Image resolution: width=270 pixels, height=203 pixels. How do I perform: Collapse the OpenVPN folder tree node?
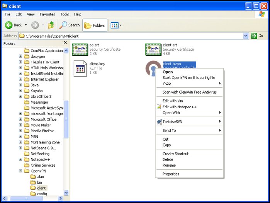coord(20,171)
